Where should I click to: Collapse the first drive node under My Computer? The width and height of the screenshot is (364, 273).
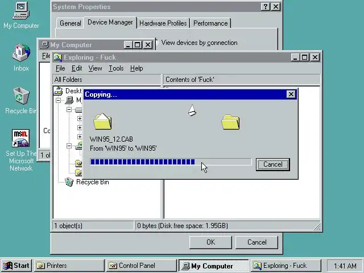click(69, 109)
